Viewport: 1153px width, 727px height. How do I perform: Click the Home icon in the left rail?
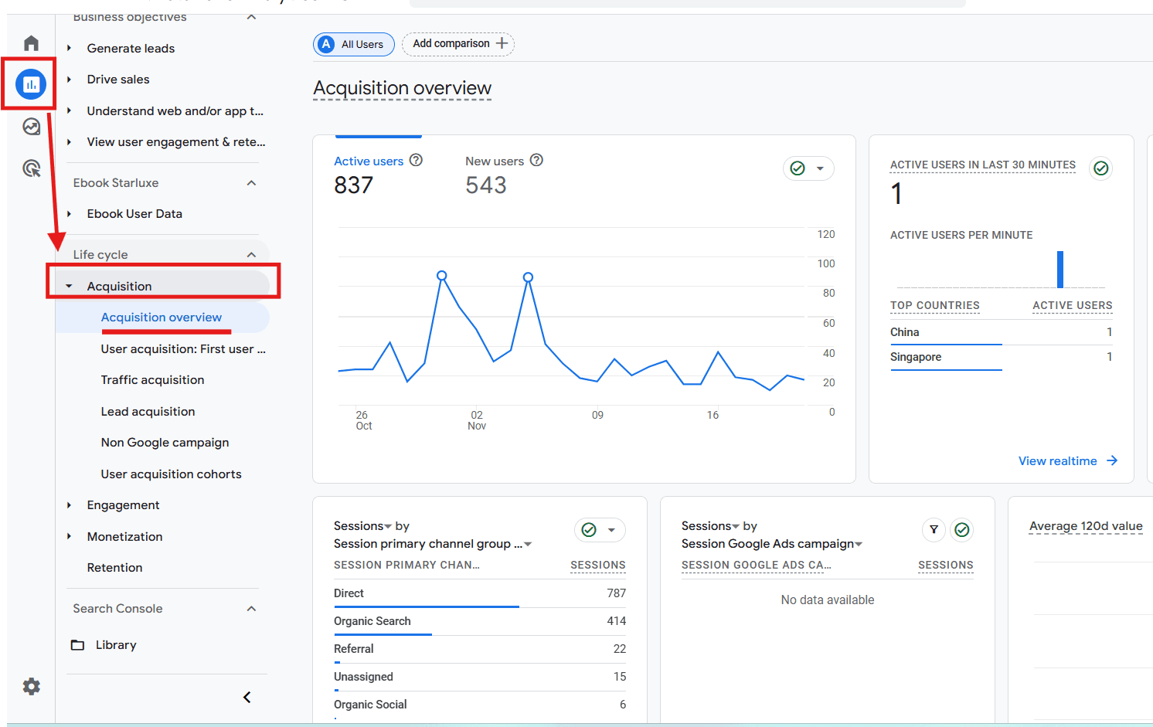click(30, 42)
